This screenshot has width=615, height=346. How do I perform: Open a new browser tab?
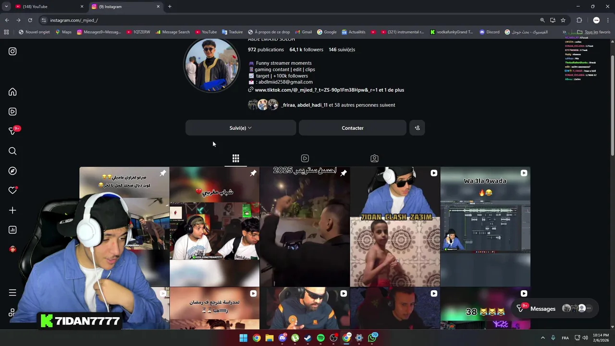click(170, 7)
